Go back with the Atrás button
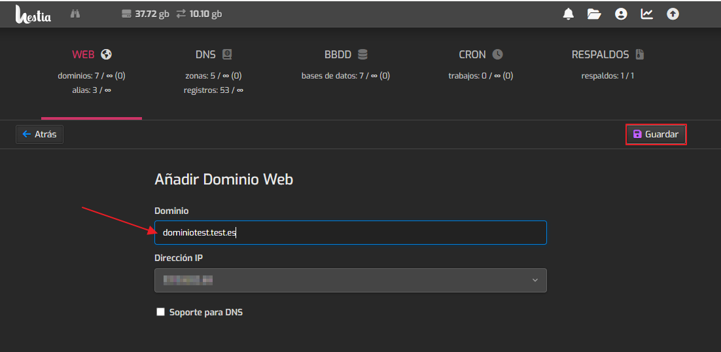Screen dimensions: 721x352 (39, 135)
